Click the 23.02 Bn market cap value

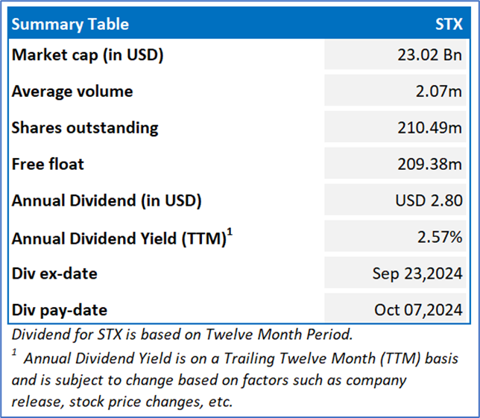[430, 55]
